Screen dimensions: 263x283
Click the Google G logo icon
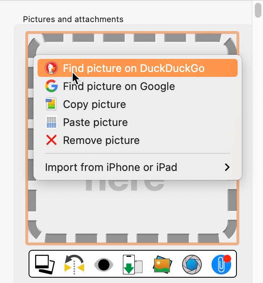51,86
